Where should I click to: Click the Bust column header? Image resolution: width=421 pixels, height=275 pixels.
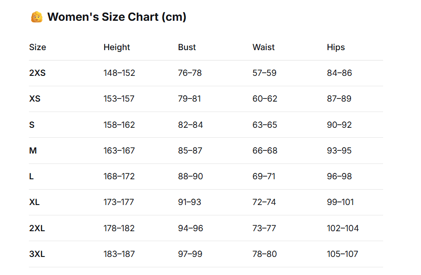tap(187, 47)
